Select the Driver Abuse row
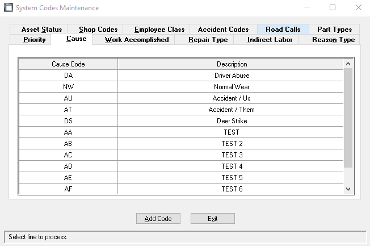Screen dimensions: 370x246 pyautogui.click(x=232, y=76)
